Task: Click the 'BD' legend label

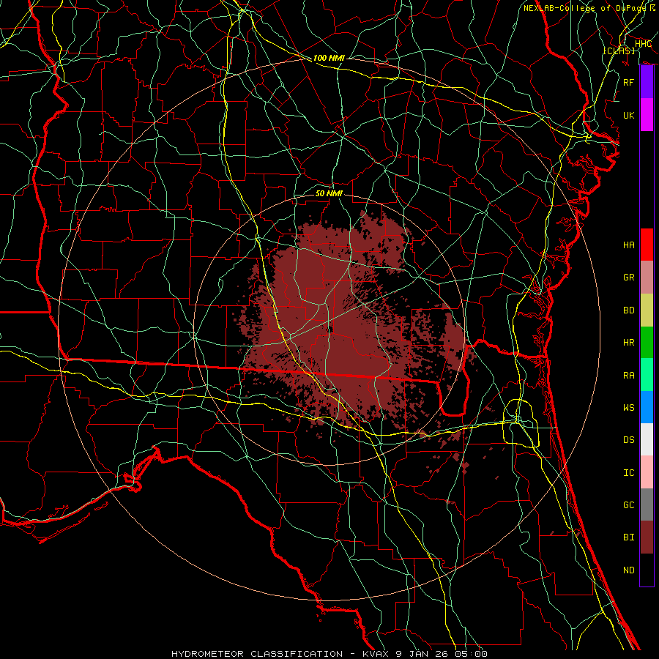Action: (x=629, y=310)
